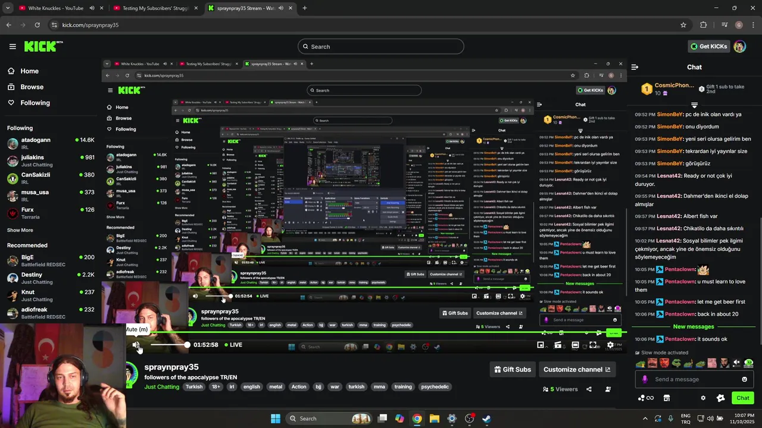Click the Turkish language tag
The height and width of the screenshot is (428, 762).
point(194,387)
